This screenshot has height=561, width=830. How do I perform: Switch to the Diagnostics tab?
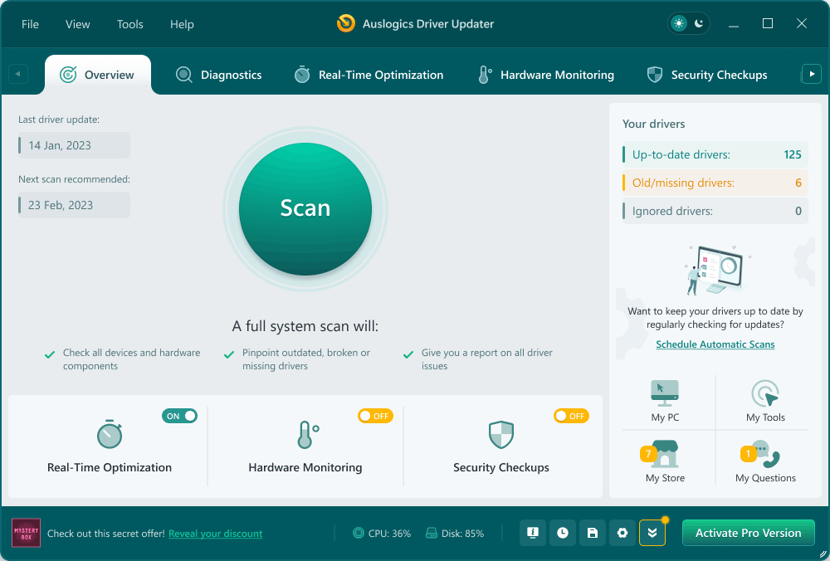point(219,75)
